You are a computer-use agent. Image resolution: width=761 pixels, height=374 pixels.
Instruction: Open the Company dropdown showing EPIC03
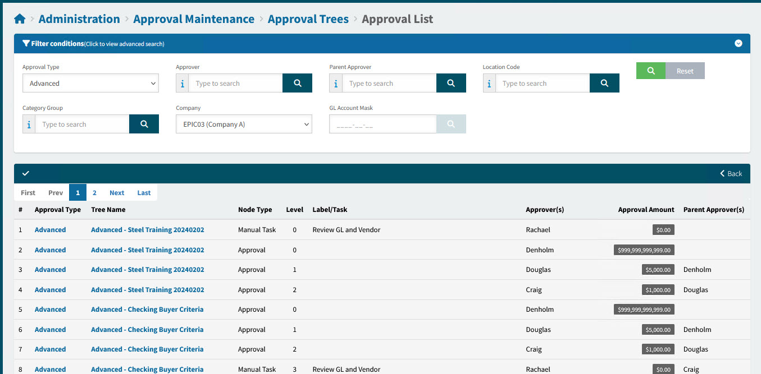244,124
